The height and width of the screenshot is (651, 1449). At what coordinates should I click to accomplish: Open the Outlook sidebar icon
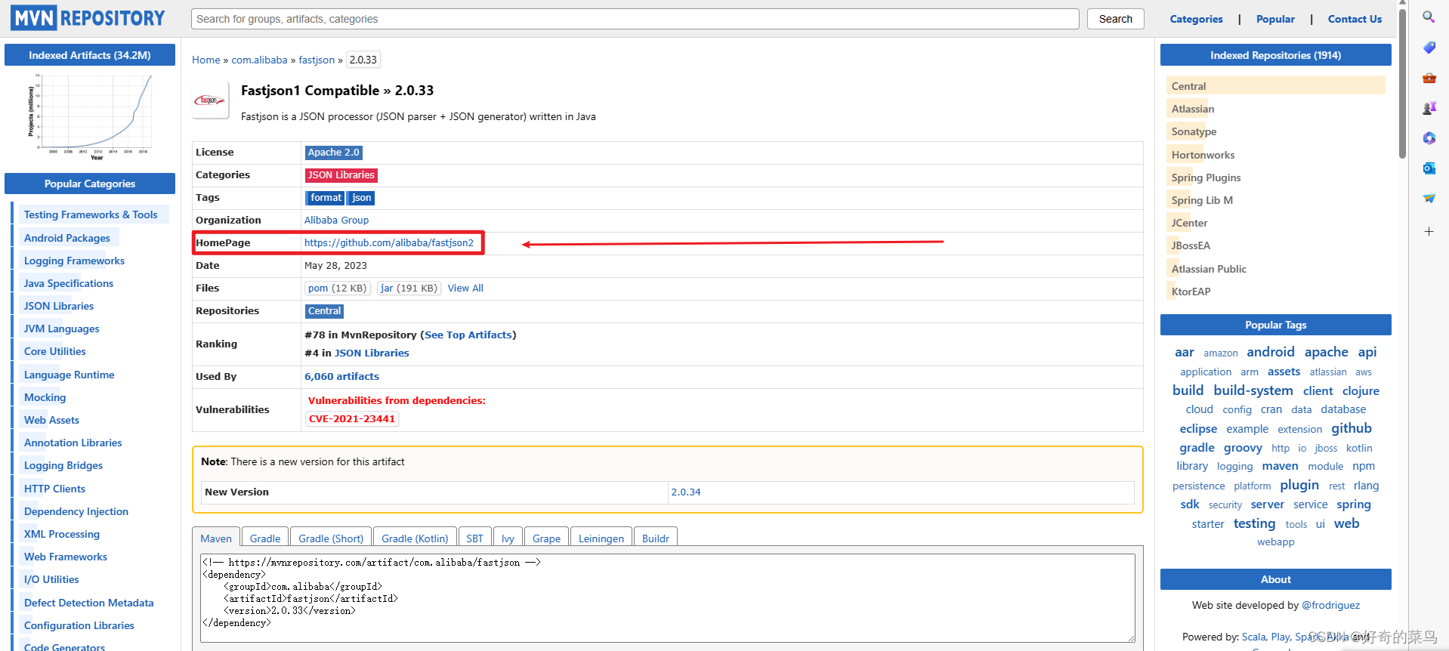point(1429,168)
